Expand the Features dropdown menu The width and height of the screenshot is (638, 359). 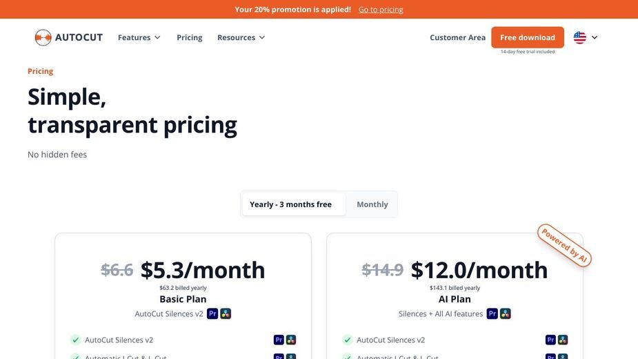pyautogui.click(x=139, y=37)
